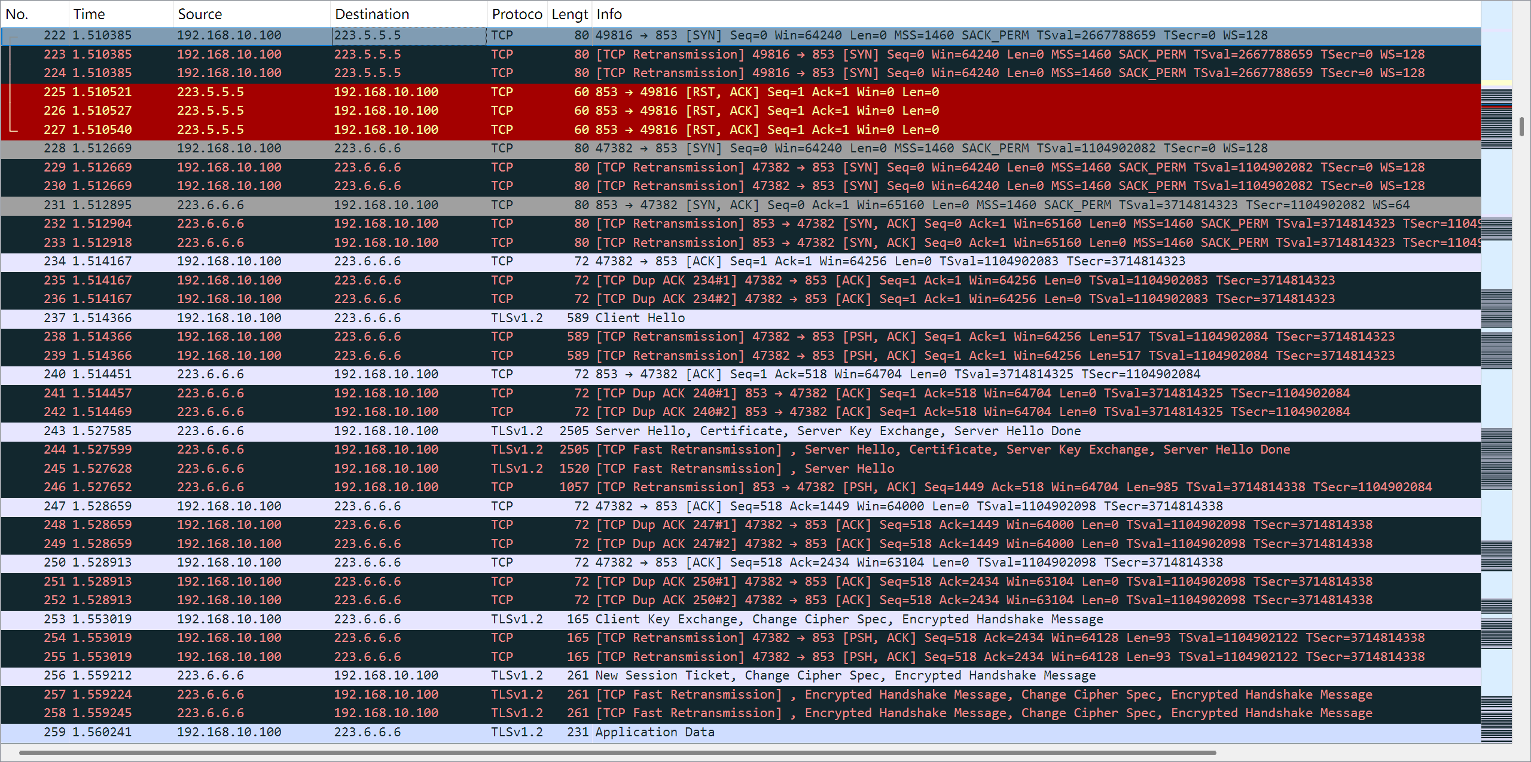Sort by the Time column header

click(121, 14)
